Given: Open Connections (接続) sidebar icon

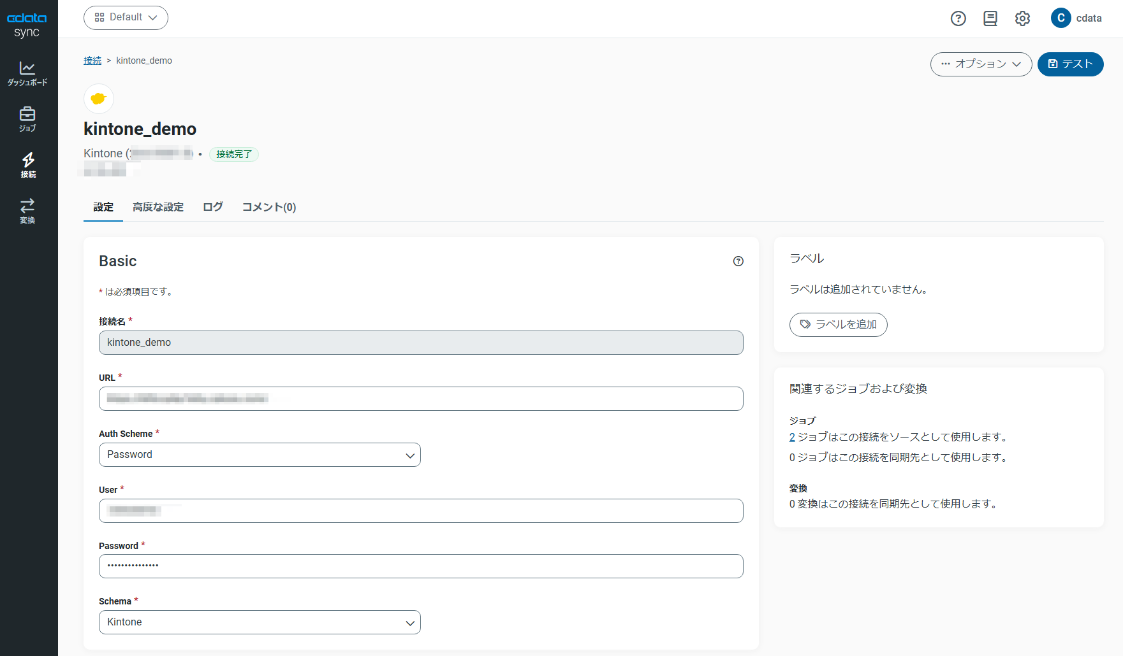Looking at the screenshot, I should pos(27,165).
